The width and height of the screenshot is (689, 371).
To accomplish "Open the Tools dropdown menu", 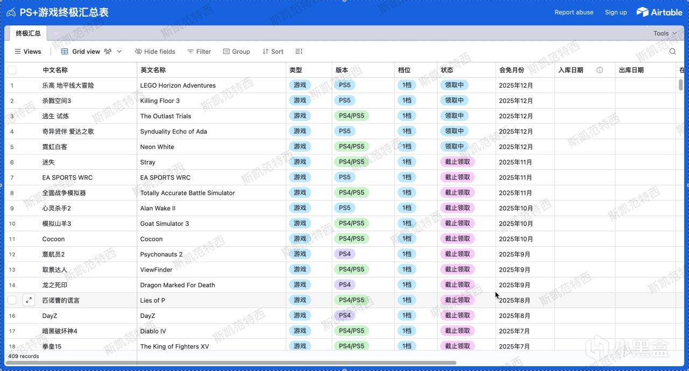I will click(x=665, y=33).
